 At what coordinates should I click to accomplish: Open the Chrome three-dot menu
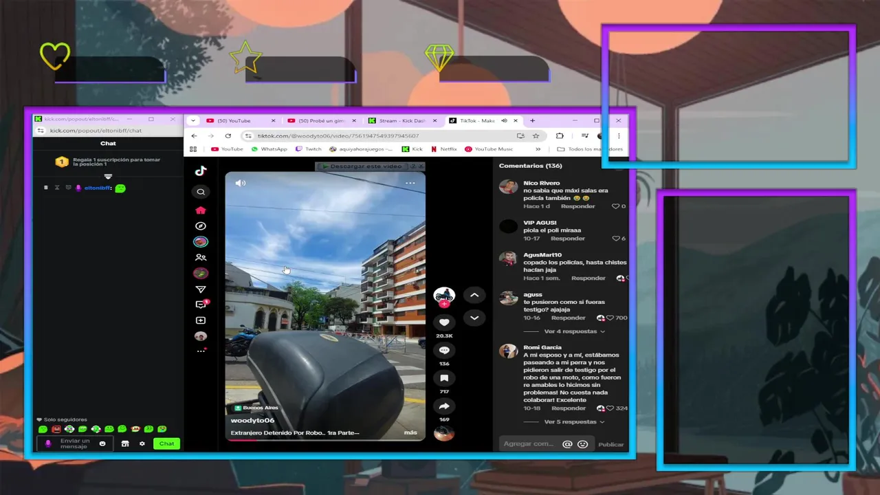tap(619, 136)
